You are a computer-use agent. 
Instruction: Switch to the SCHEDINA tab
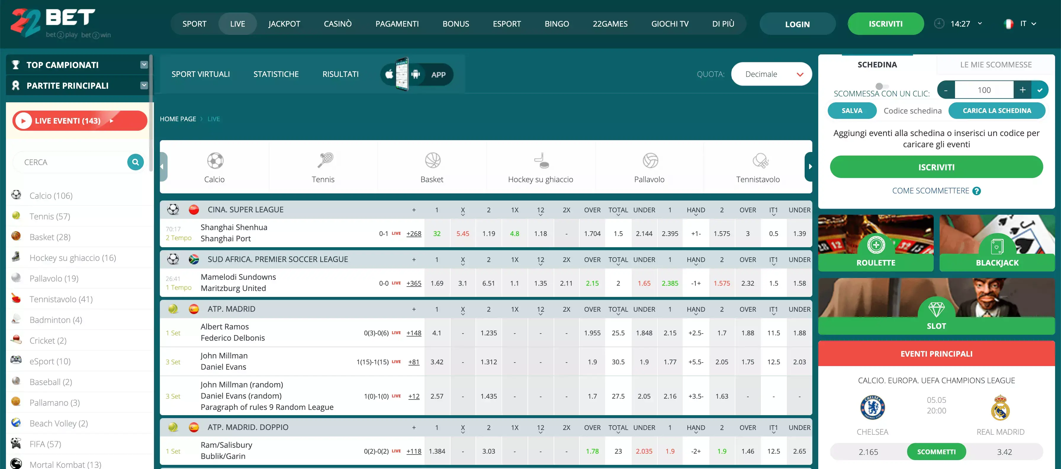[x=877, y=64]
